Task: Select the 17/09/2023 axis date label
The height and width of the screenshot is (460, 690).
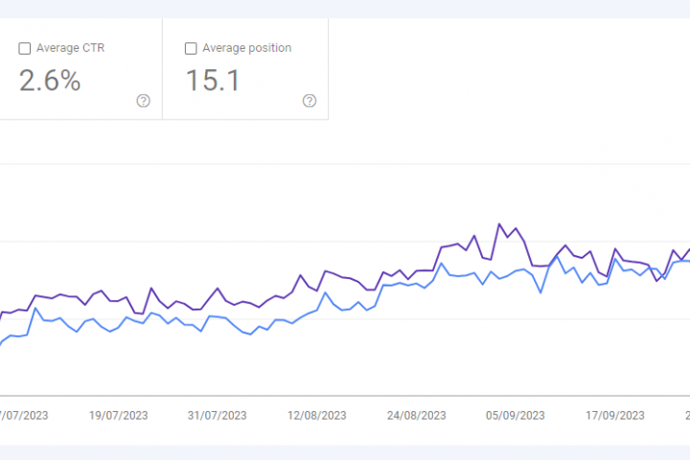Action: point(615,415)
